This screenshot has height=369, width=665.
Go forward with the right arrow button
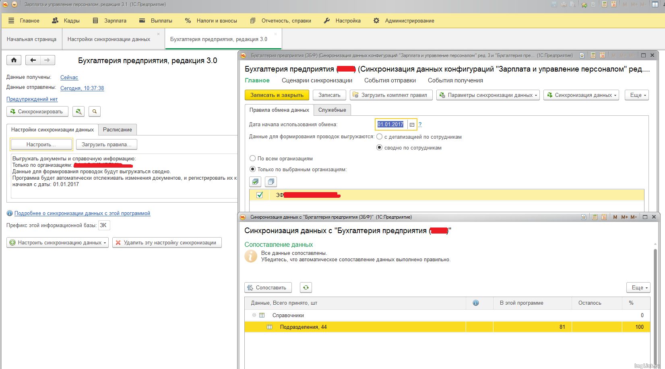click(x=47, y=60)
